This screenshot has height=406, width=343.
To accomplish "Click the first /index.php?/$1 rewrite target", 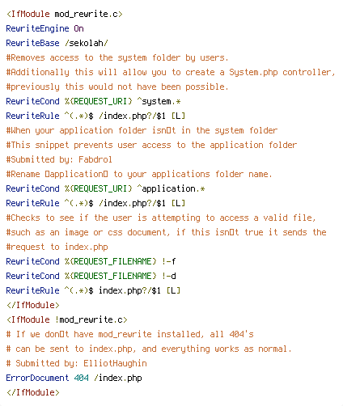I will pyautogui.click(x=132, y=116).
